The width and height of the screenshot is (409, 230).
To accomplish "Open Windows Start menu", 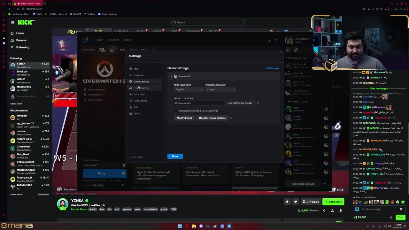I will pos(180,226).
